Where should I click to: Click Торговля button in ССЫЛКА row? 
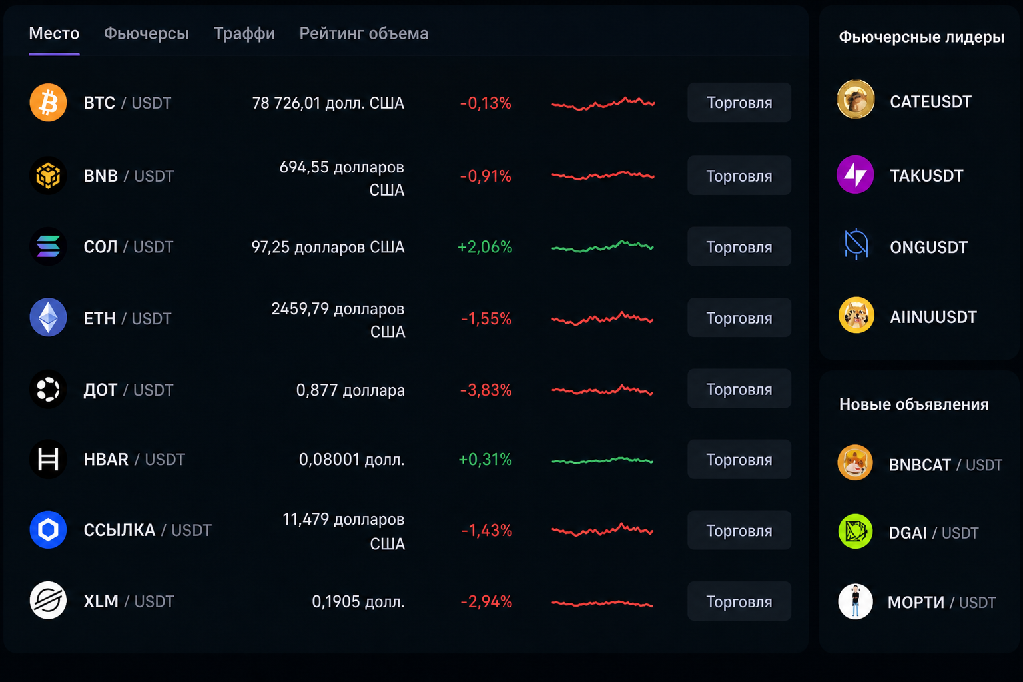(739, 531)
